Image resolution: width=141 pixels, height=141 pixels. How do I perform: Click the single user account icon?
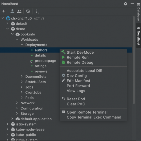(x=12, y=11)
